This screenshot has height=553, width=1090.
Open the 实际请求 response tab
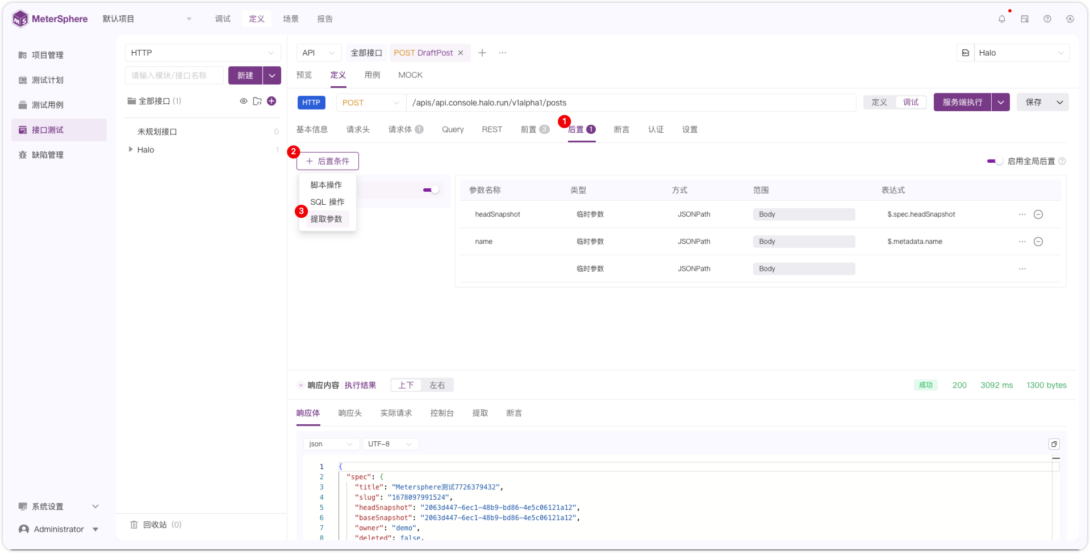click(396, 413)
